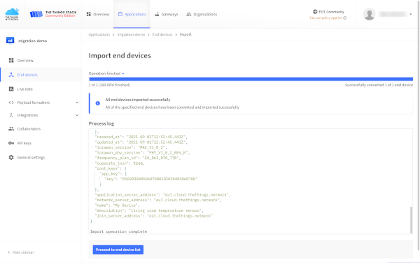Click the API keys key icon

tap(11, 143)
